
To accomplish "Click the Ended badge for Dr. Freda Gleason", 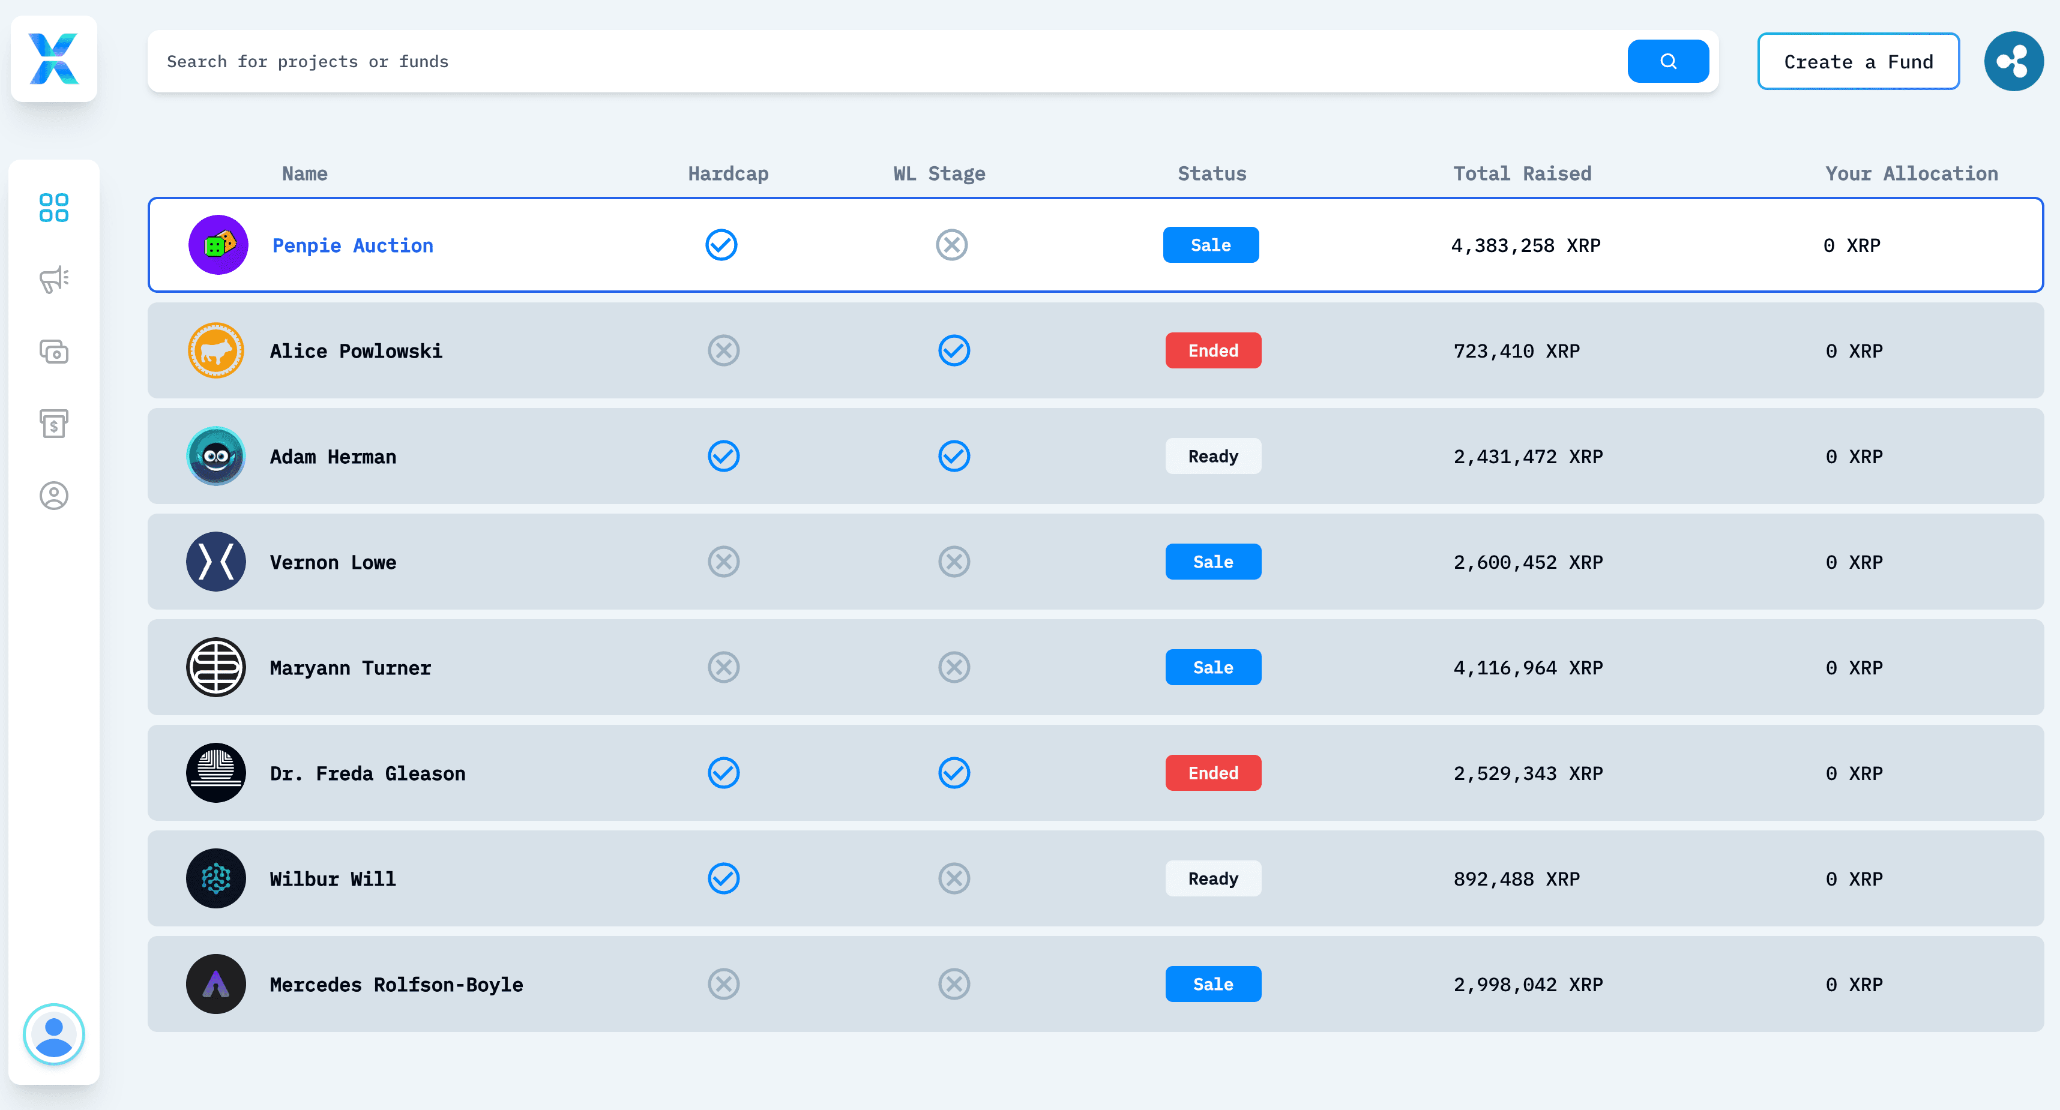I will coord(1212,773).
